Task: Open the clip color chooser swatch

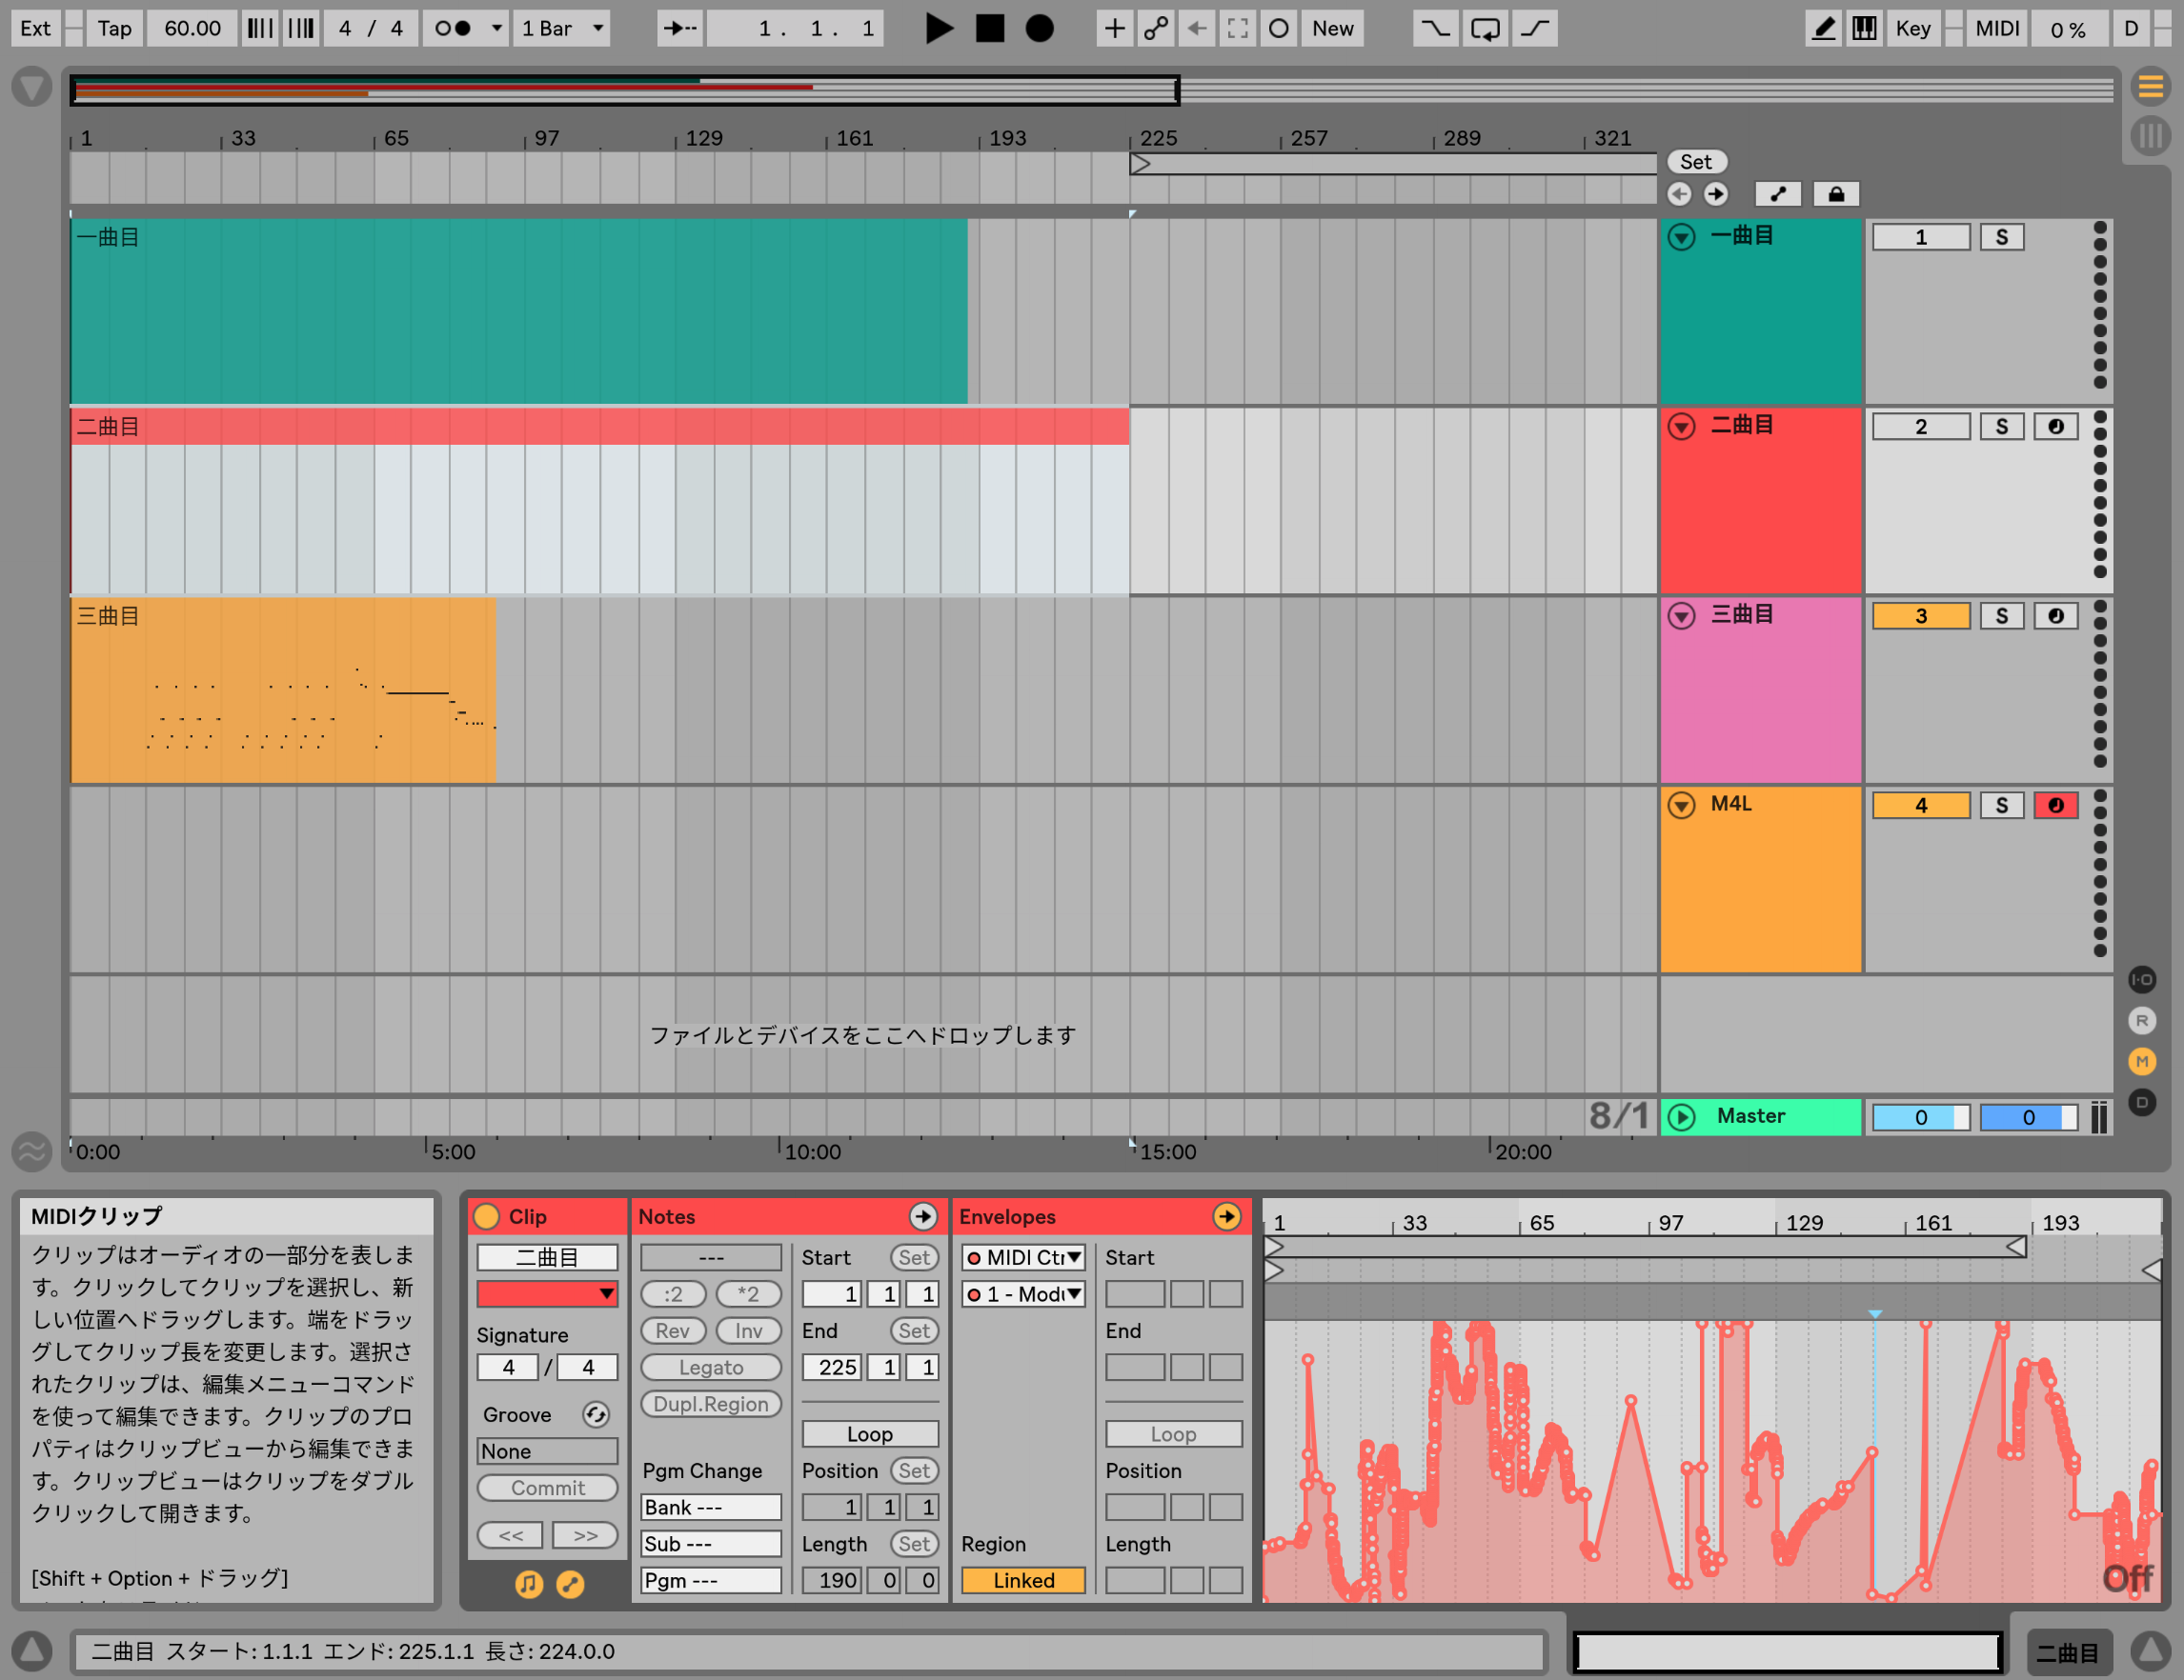Action: pyautogui.click(x=547, y=1293)
